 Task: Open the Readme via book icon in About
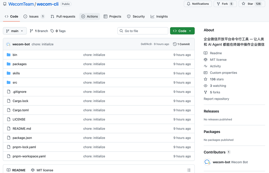(x=206, y=53)
